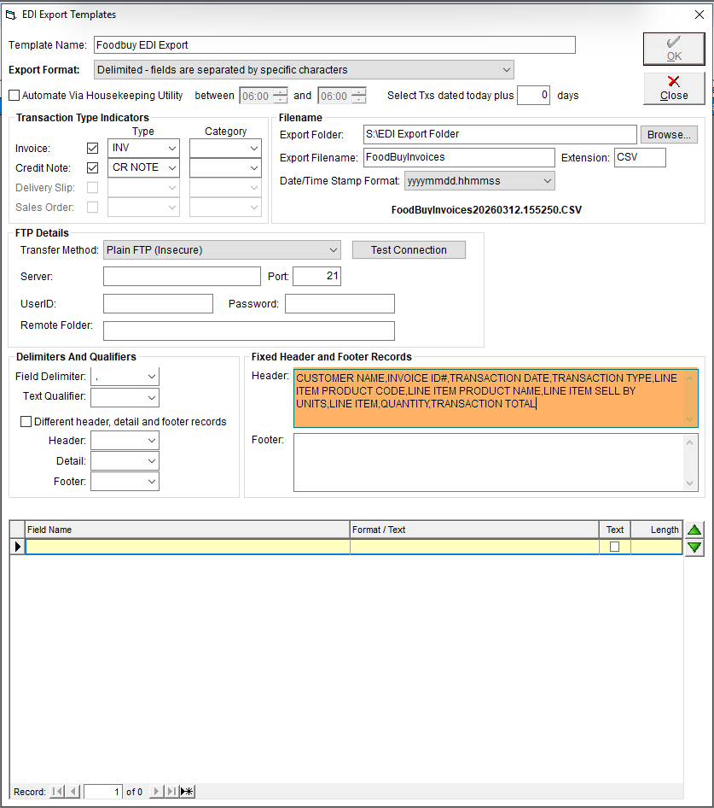
Task: Uncheck the Credit Note checkbox
Action: point(93,168)
